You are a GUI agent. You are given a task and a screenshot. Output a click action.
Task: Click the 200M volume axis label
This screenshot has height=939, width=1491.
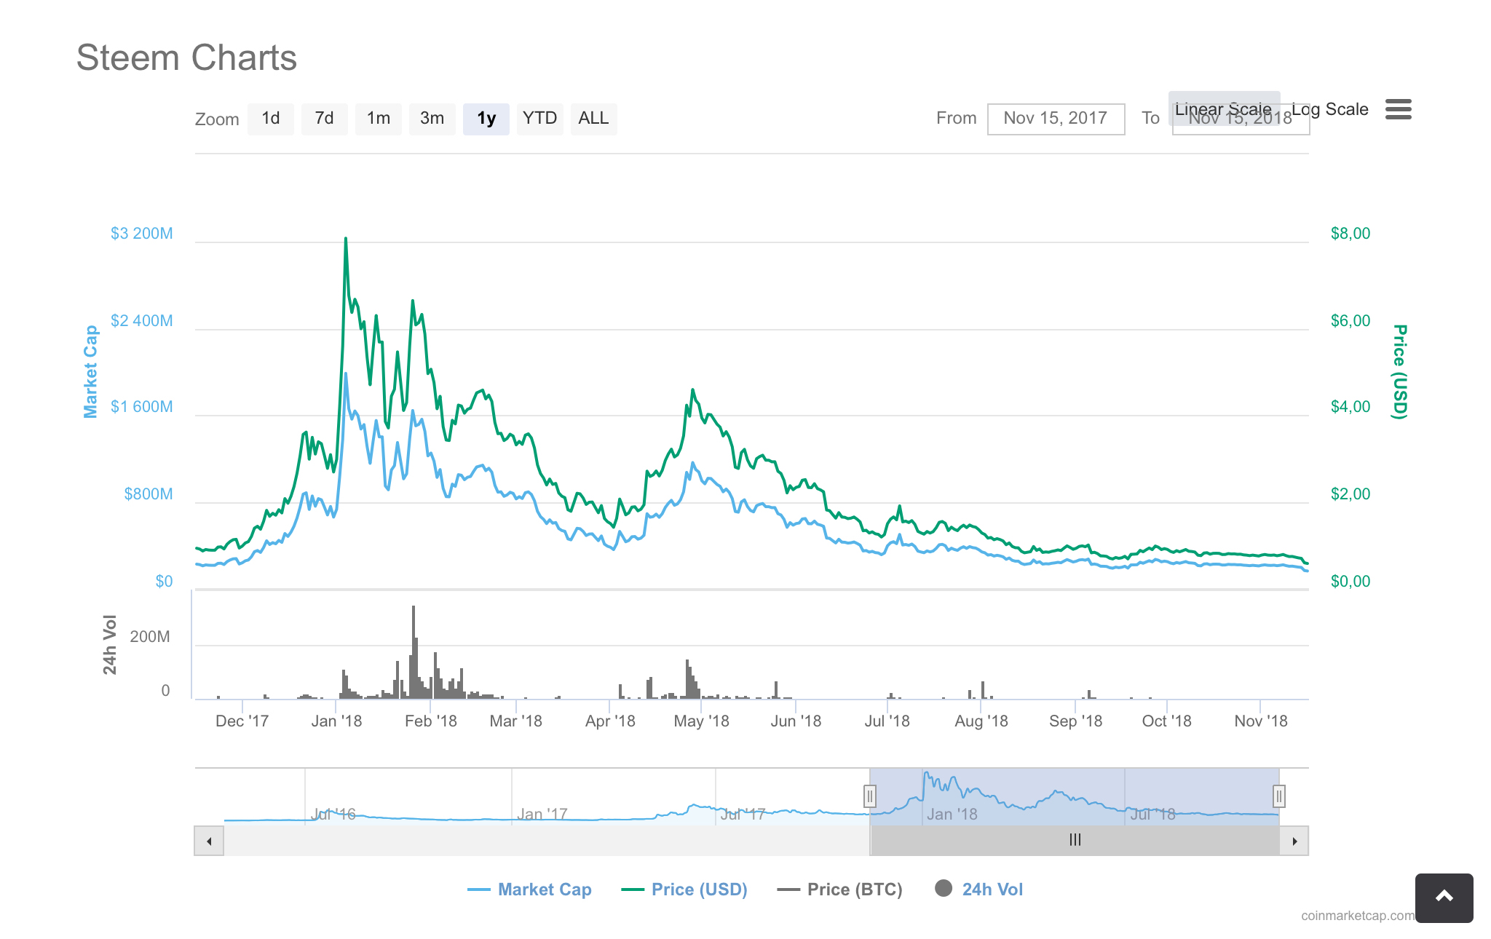[x=150, y=637]
